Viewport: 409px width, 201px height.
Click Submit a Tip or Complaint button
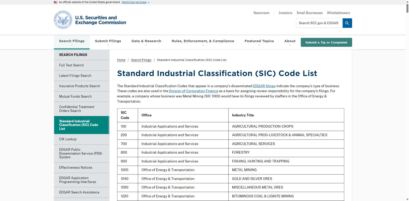click(x=326, y=42)
